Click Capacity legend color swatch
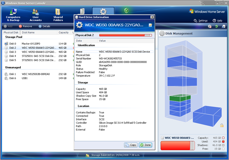This screenshot has width=229, height=160. (223, 138)
